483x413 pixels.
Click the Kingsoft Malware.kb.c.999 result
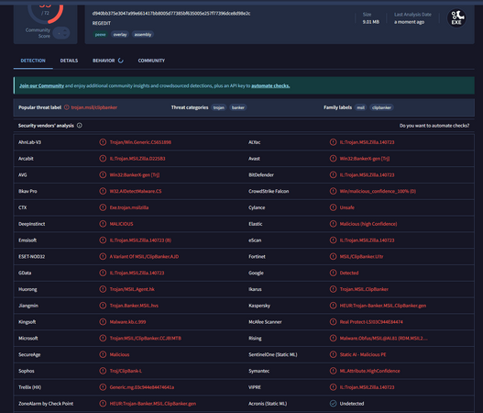coord(127,322)
